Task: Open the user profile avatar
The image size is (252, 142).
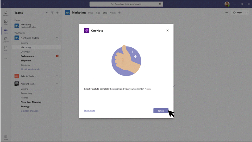Action: click(x=227, y=4)
